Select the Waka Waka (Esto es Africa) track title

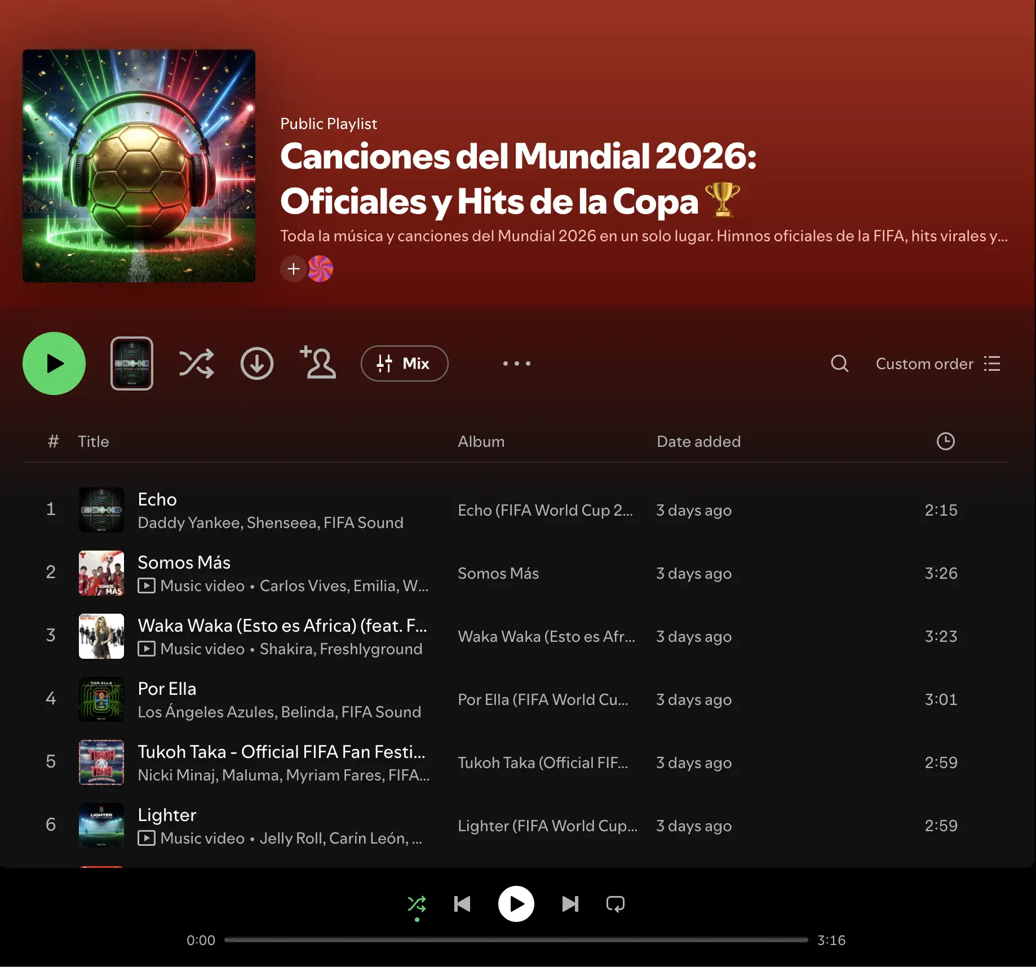tap(282, 626)
